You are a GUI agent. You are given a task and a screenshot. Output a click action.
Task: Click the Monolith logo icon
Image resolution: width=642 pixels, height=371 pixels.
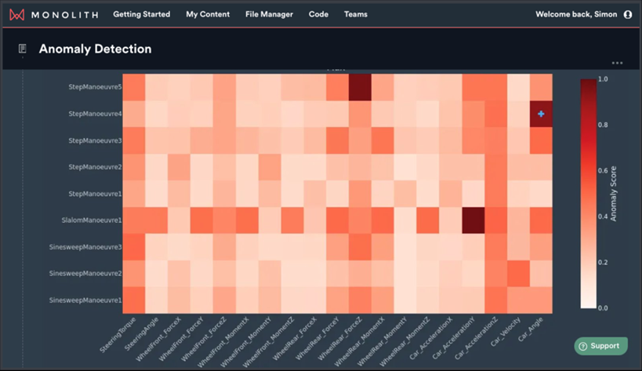click(17, 14)
